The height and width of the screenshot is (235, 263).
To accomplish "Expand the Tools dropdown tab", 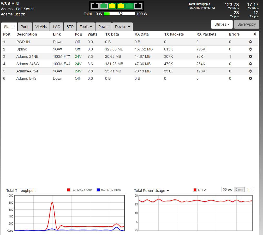I will click(x=86, y=27).
